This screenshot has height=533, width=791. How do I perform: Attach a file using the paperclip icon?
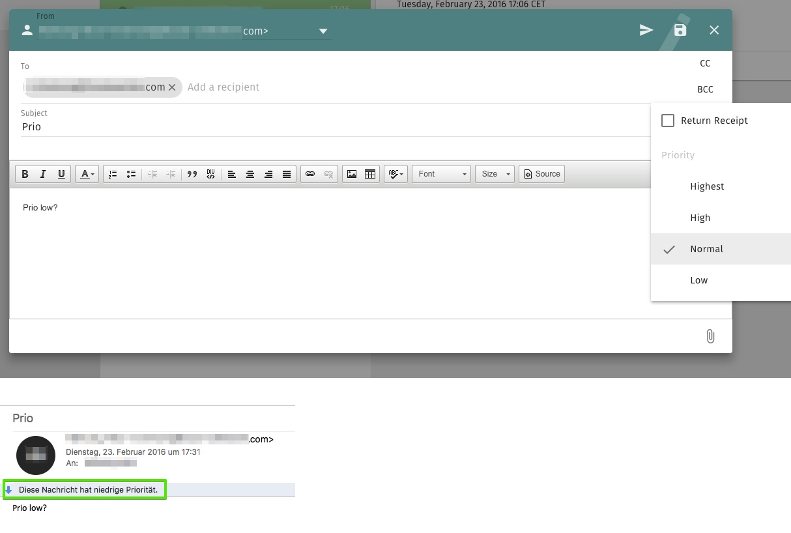point(710,336)
